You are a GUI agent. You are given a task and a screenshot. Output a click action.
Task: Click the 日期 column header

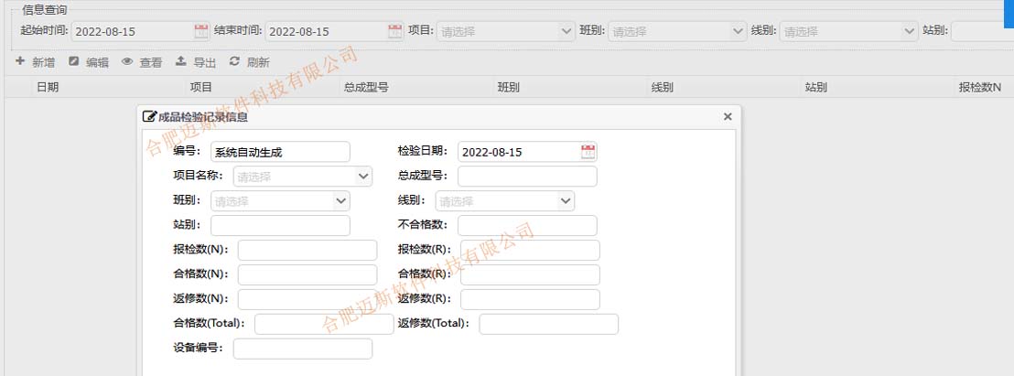[48, 88]
